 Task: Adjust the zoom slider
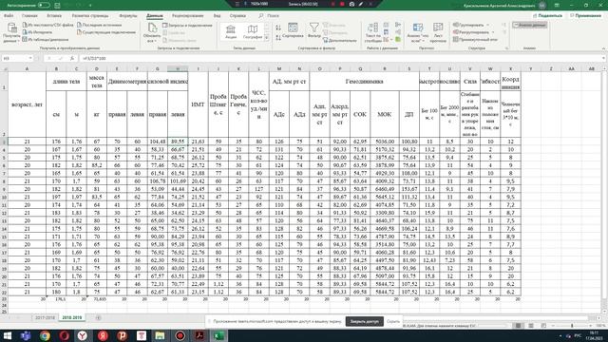[572, 326]
